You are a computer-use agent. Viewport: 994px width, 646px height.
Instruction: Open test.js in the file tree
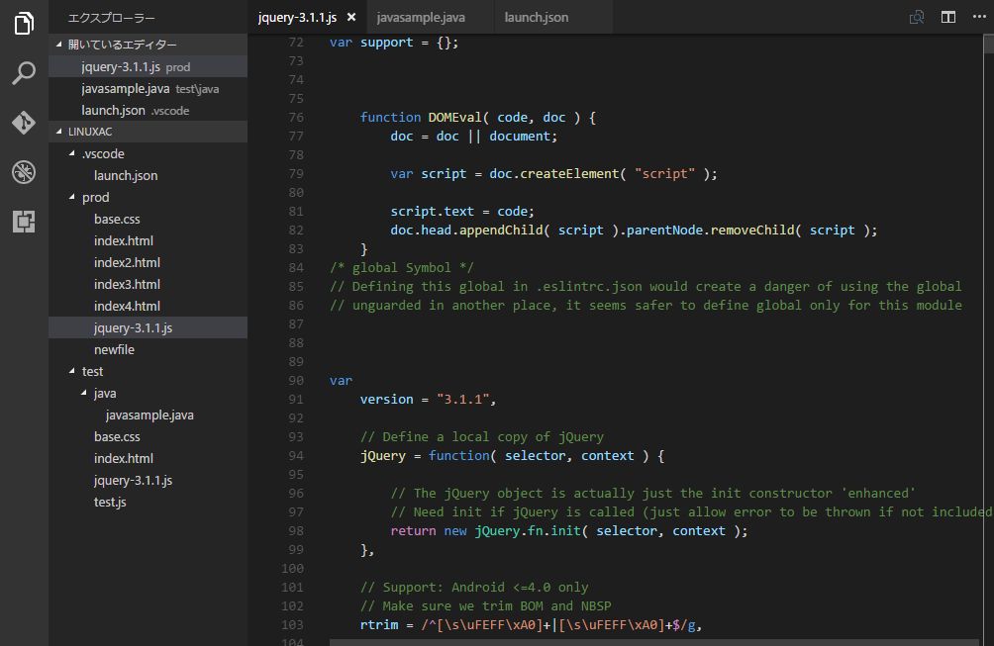pyautogui.click(x=110, y=502)
